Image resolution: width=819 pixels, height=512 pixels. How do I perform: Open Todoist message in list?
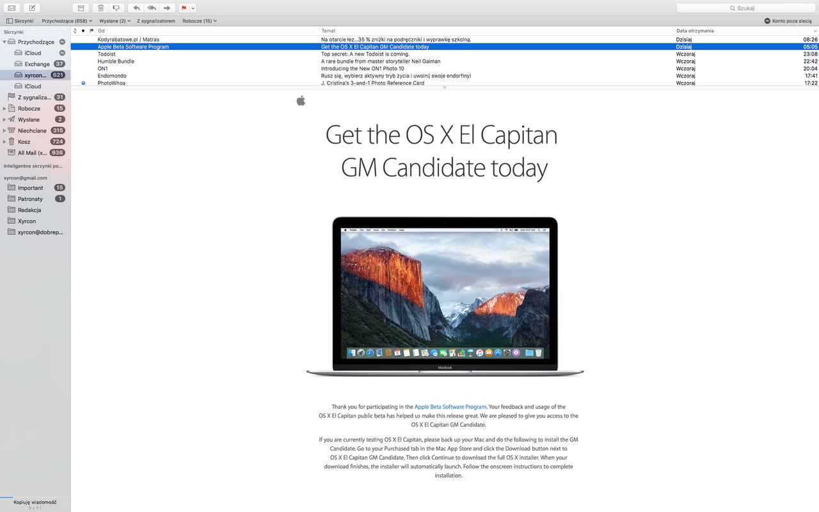445,54
